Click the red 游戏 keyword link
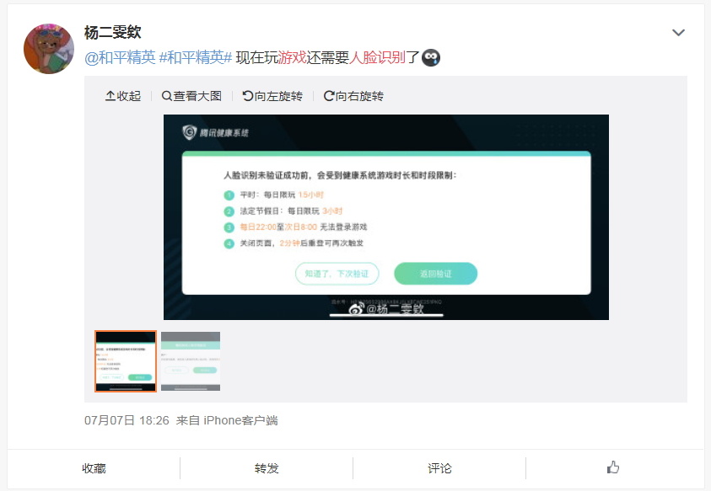 pos(292,57)
